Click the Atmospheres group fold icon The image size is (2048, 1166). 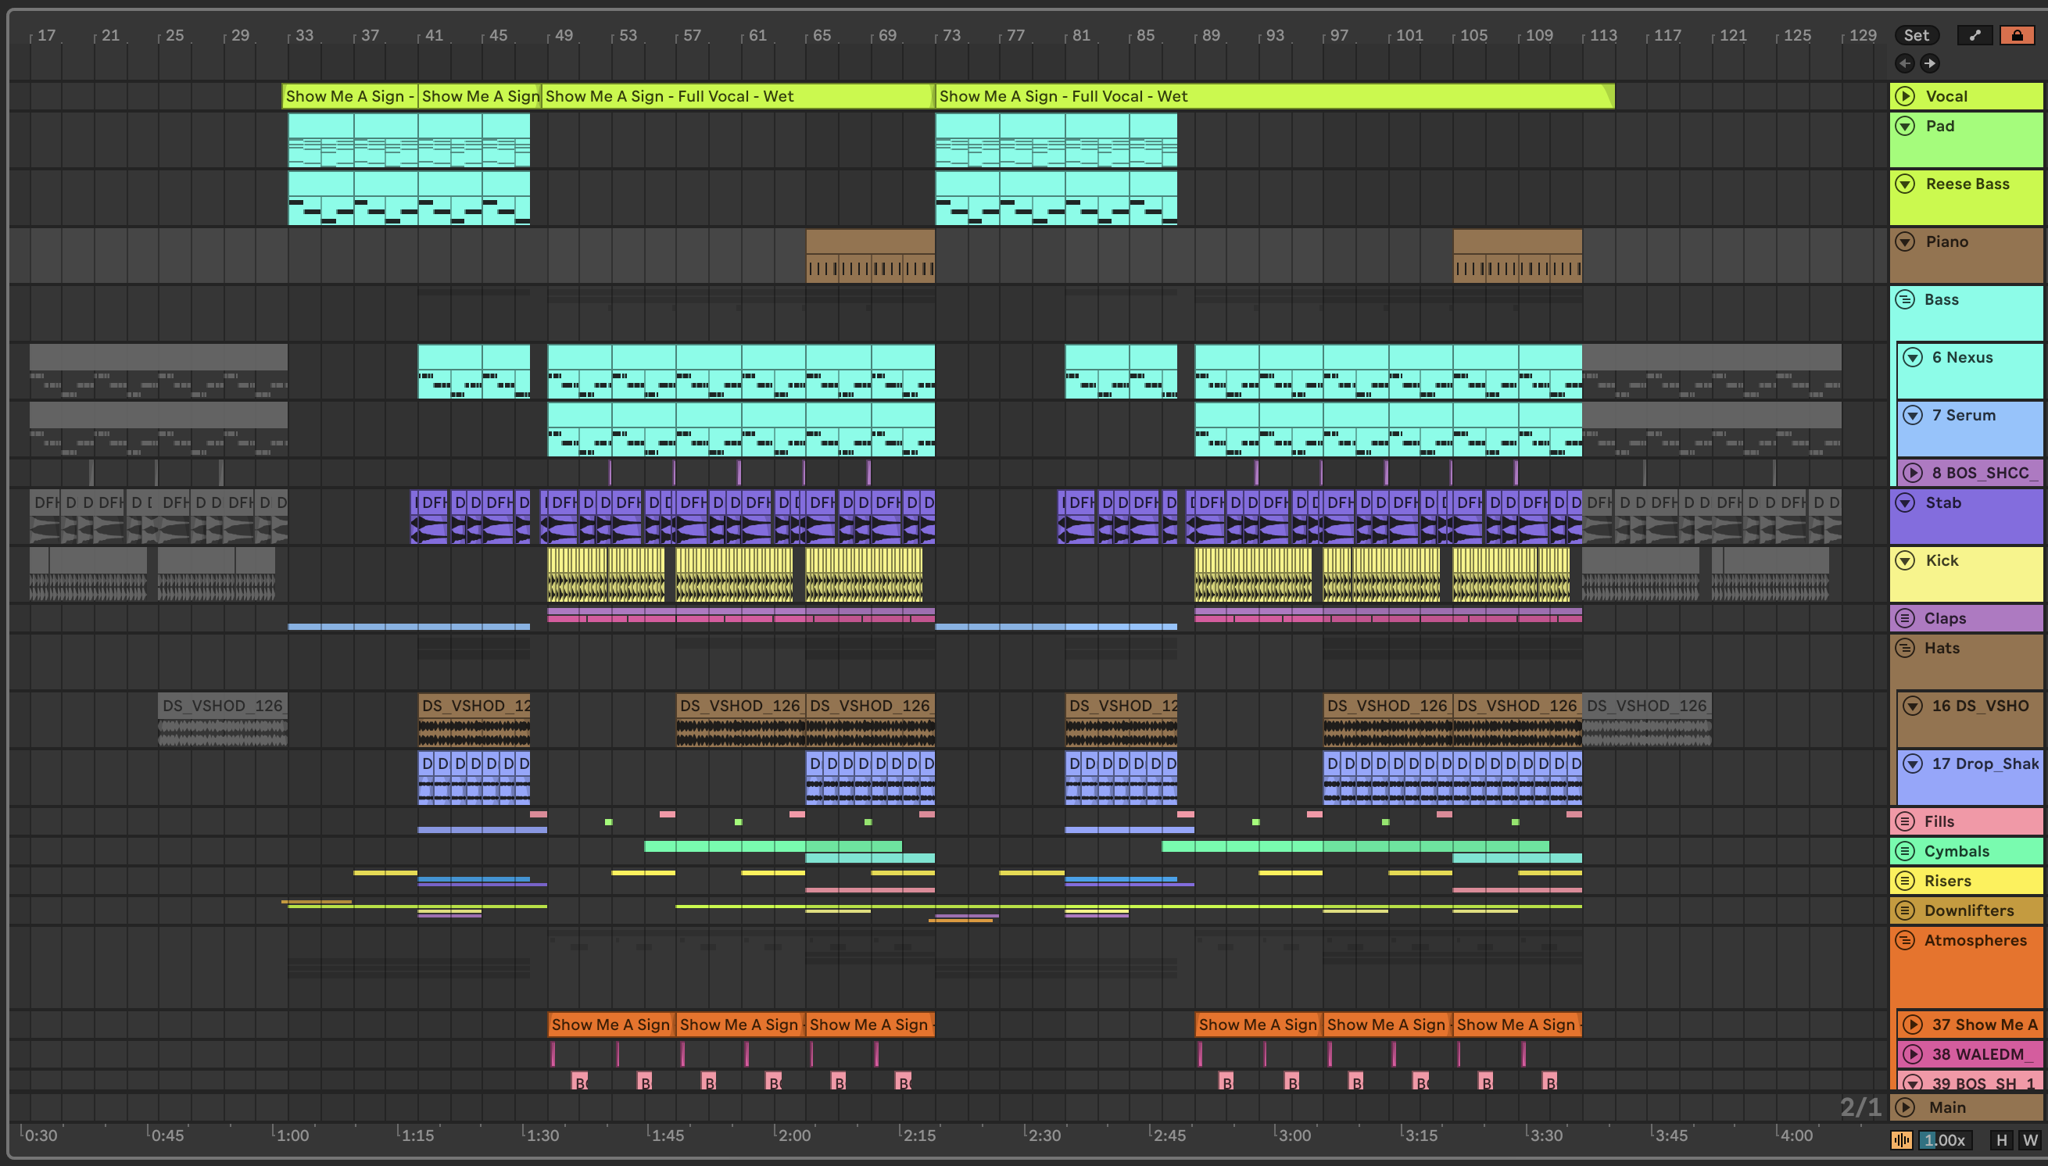tap(1905, 940)
